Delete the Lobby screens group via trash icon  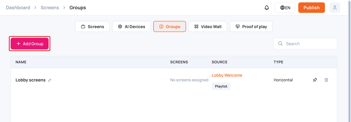click(326, 80)
